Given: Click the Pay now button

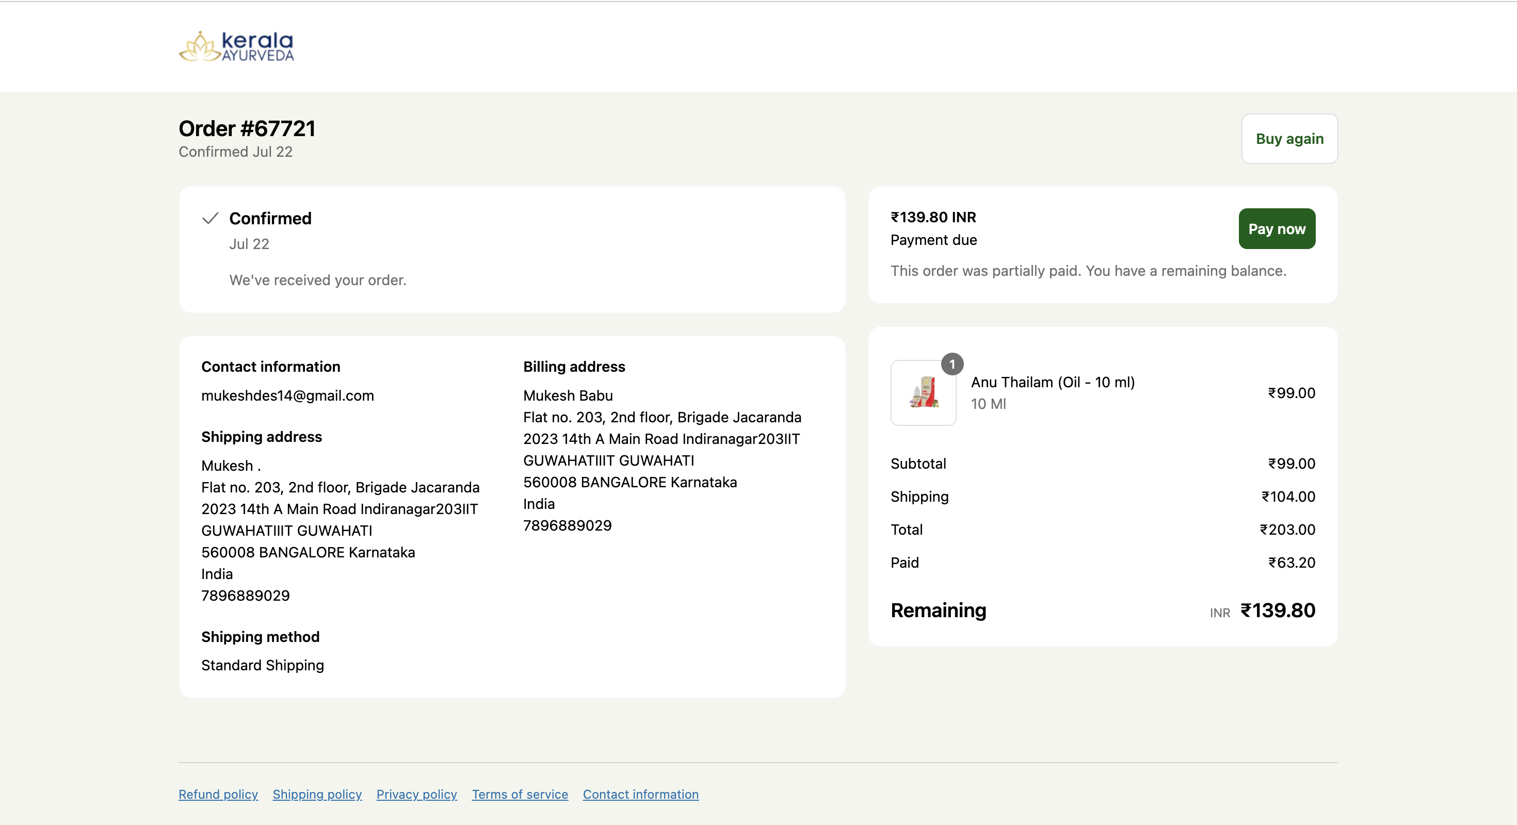Looking at the screenshot, I should [1276, 228].
